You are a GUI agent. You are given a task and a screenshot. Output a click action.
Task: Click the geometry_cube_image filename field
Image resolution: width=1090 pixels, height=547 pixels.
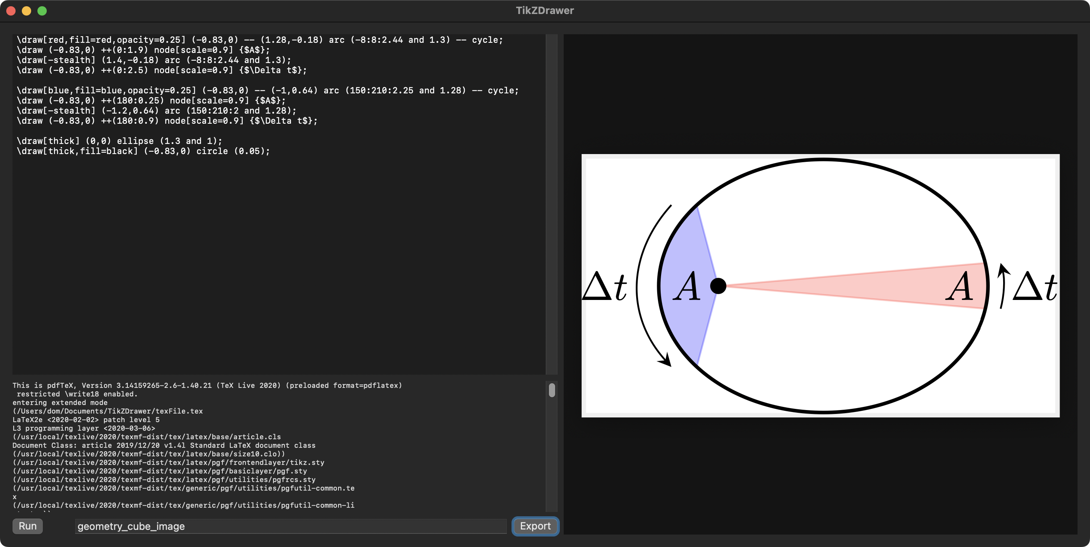(290, 526)
